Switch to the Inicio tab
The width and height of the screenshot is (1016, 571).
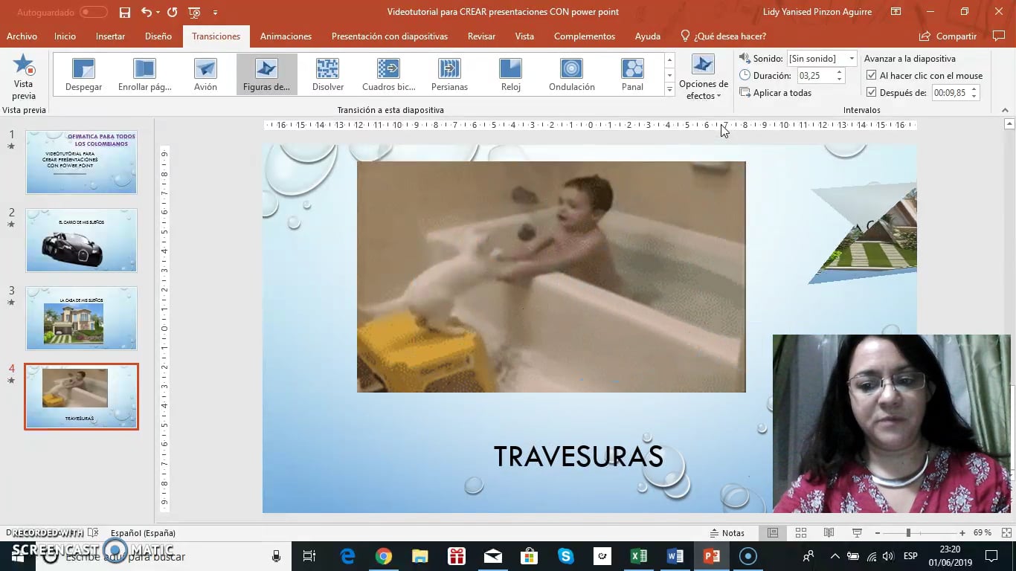[65, 36]
